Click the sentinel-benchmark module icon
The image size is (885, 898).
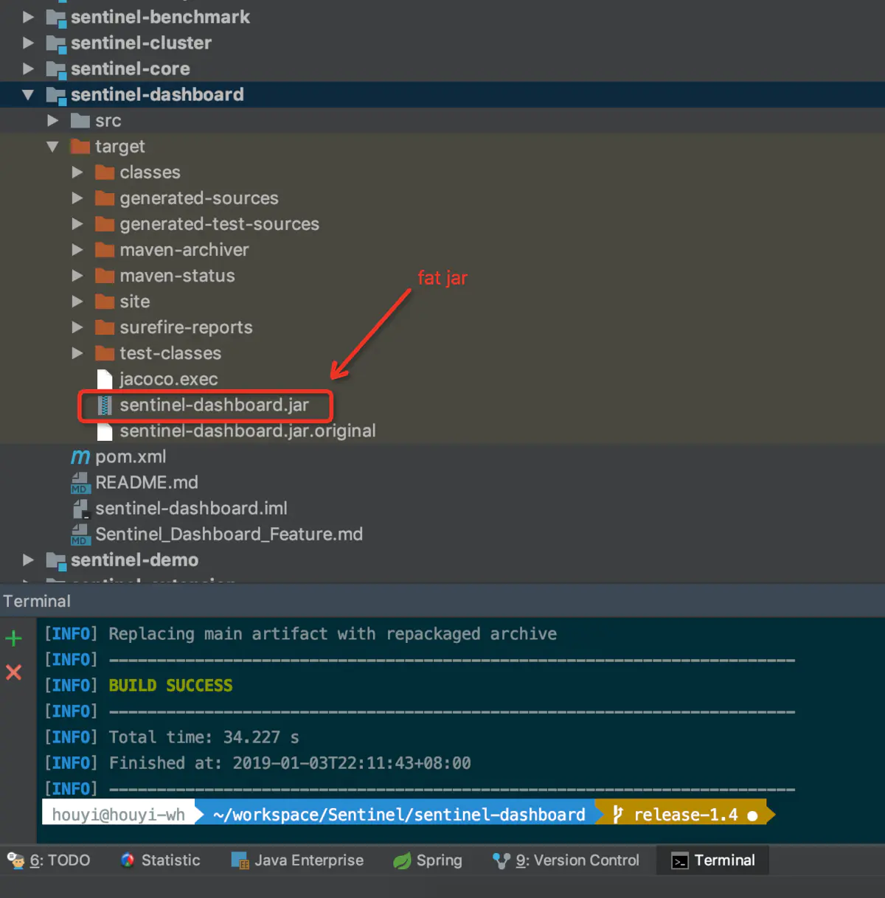(x=56, y=17)
